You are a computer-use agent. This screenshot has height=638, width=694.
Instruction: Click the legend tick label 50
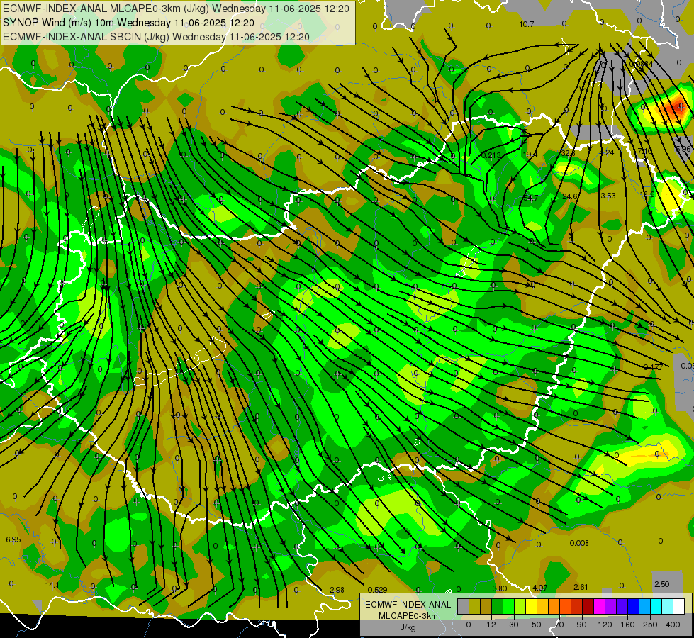pos(537,625)
